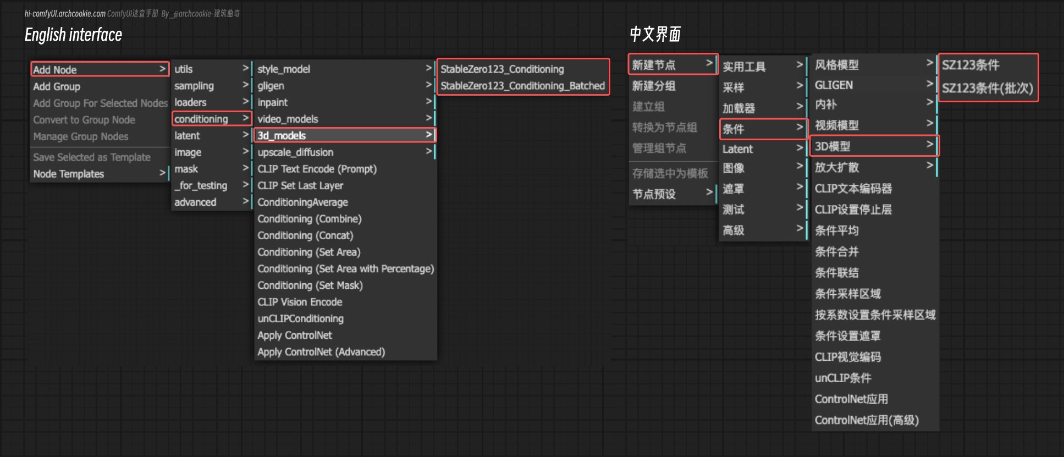Expand Latent category in Chinese menu

click(x=763, y=148)
